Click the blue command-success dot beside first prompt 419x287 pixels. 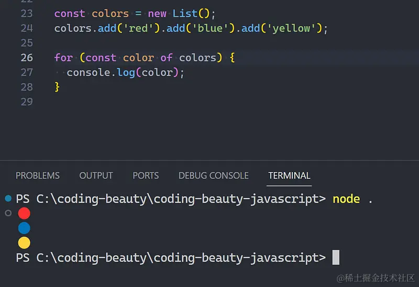pos(8,198)
